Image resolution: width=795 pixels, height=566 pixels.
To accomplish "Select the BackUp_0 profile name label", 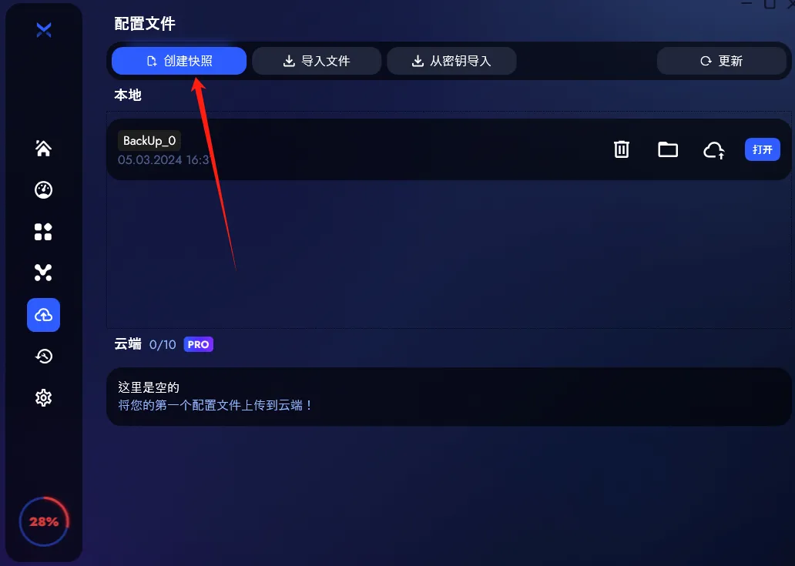I will click(x=149, y=141).
